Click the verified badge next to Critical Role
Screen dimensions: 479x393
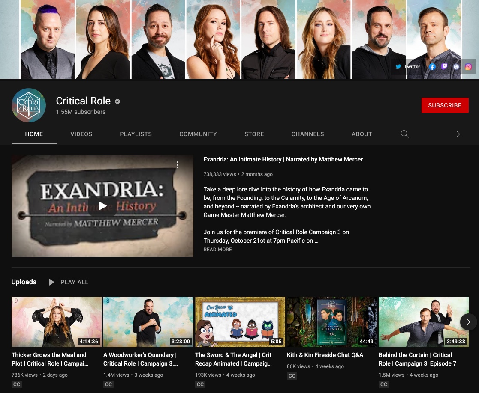pos(117,101)
